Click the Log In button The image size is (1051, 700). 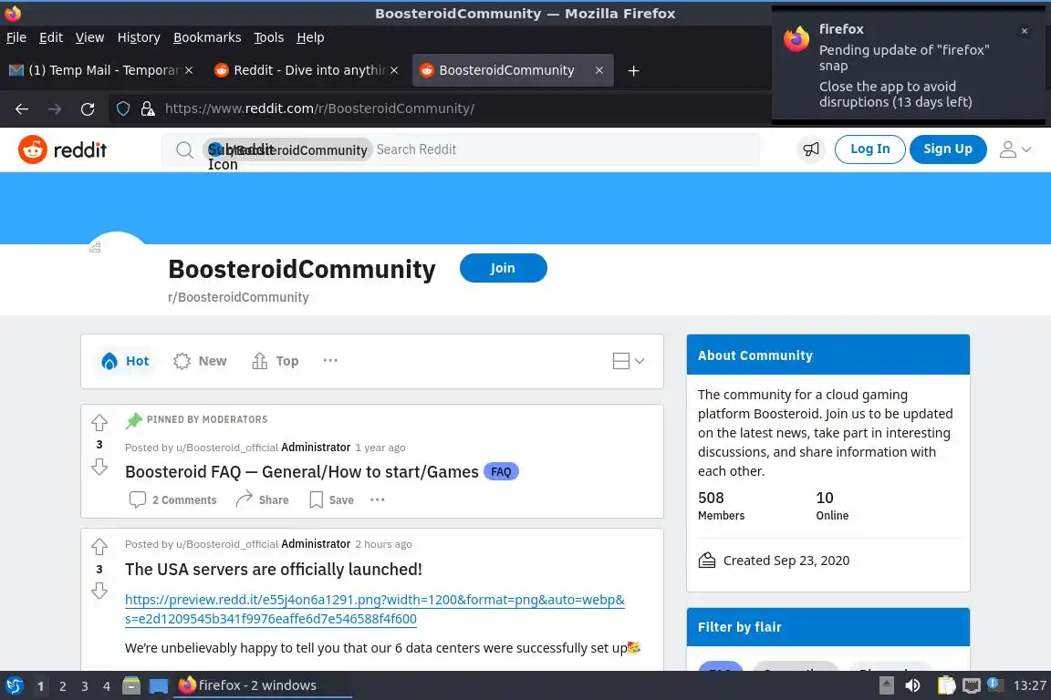tap(870, 149)
